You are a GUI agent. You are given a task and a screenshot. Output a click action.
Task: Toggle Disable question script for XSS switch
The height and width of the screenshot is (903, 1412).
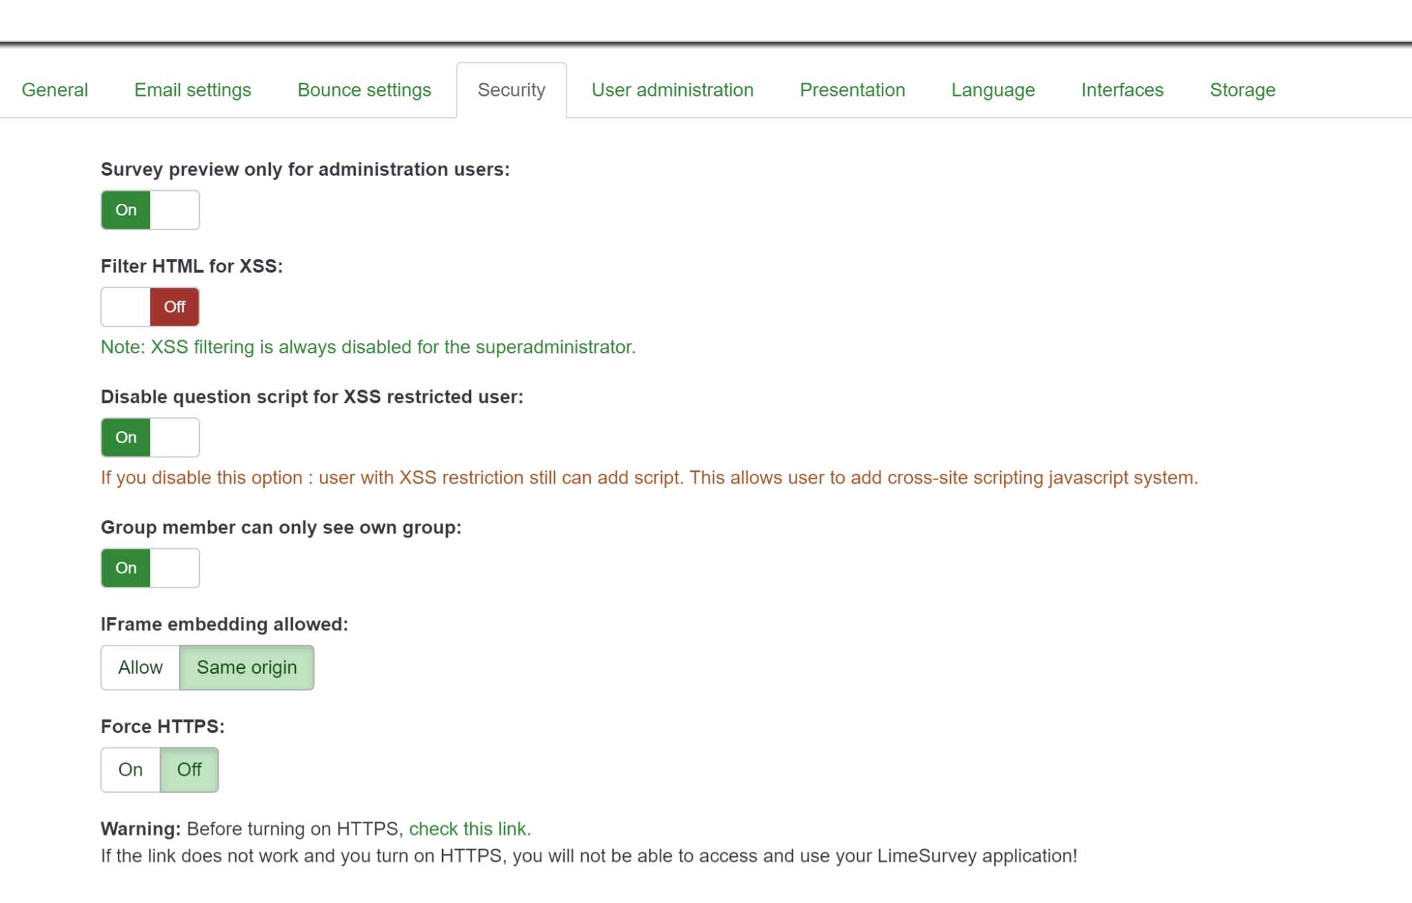[x=150, y=437]
